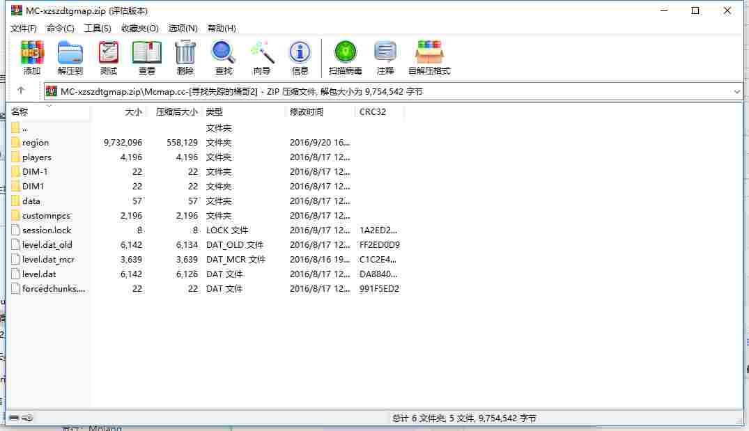The height and width of the screenshot is (431, 749).
Task: Sort by CRC32 column header
Action: 373,111
